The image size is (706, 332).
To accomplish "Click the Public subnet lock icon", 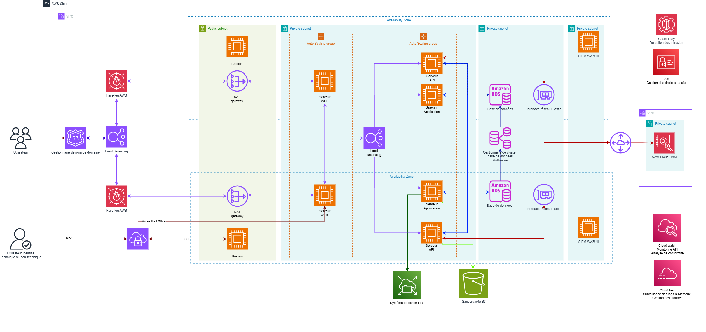I will (x=202, y=28).
